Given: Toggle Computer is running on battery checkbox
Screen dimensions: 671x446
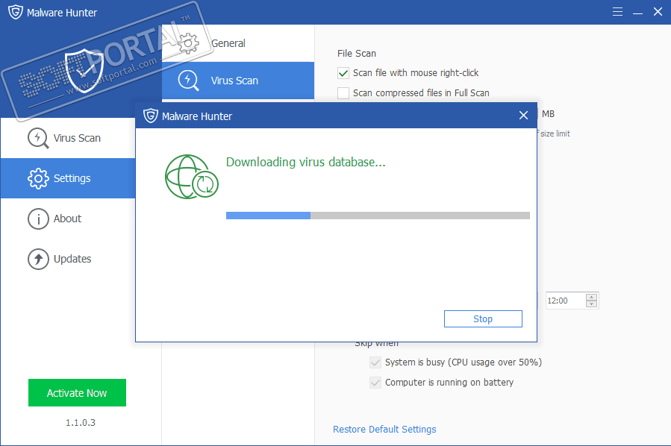Looking at the screenshot, I should [x=375, y=383].
